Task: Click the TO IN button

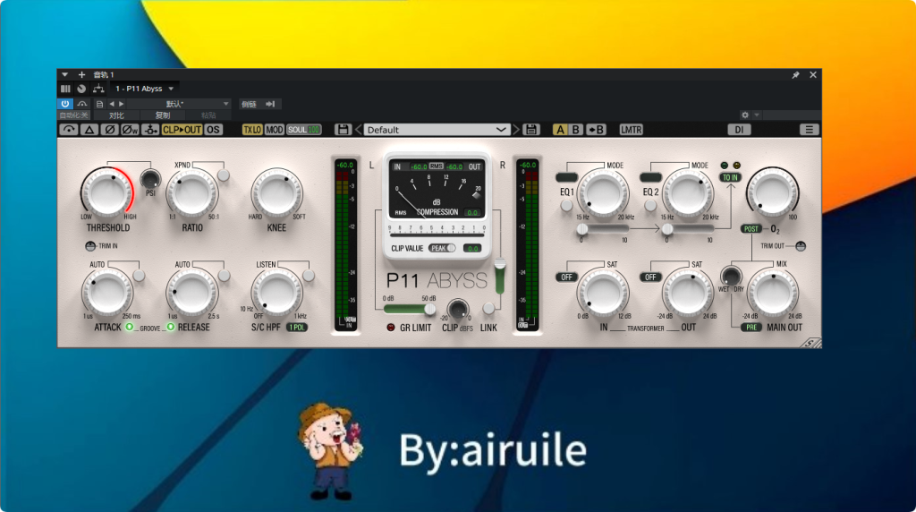Action: click(x=730, y=178)
